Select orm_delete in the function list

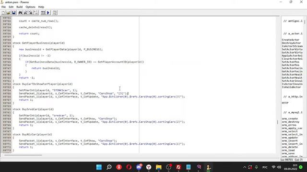290,147
